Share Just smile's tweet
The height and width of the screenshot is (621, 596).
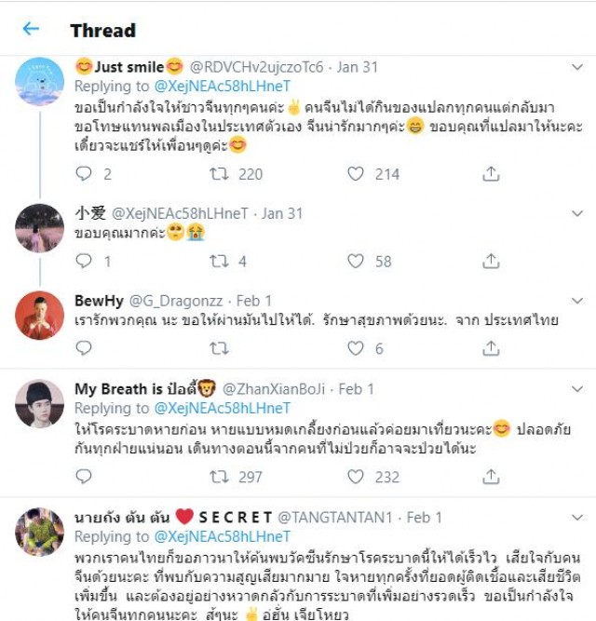pos(491,174)
